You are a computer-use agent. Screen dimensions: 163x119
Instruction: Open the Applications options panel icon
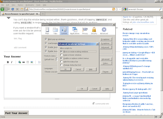tap(75, 31)
